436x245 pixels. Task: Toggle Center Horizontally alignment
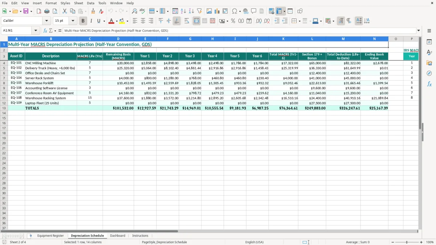point(143,21)
